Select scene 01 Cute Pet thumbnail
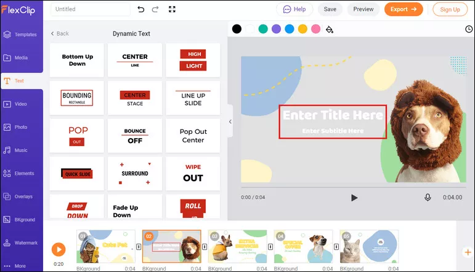 pyautogui.click(x=106, y=246)
